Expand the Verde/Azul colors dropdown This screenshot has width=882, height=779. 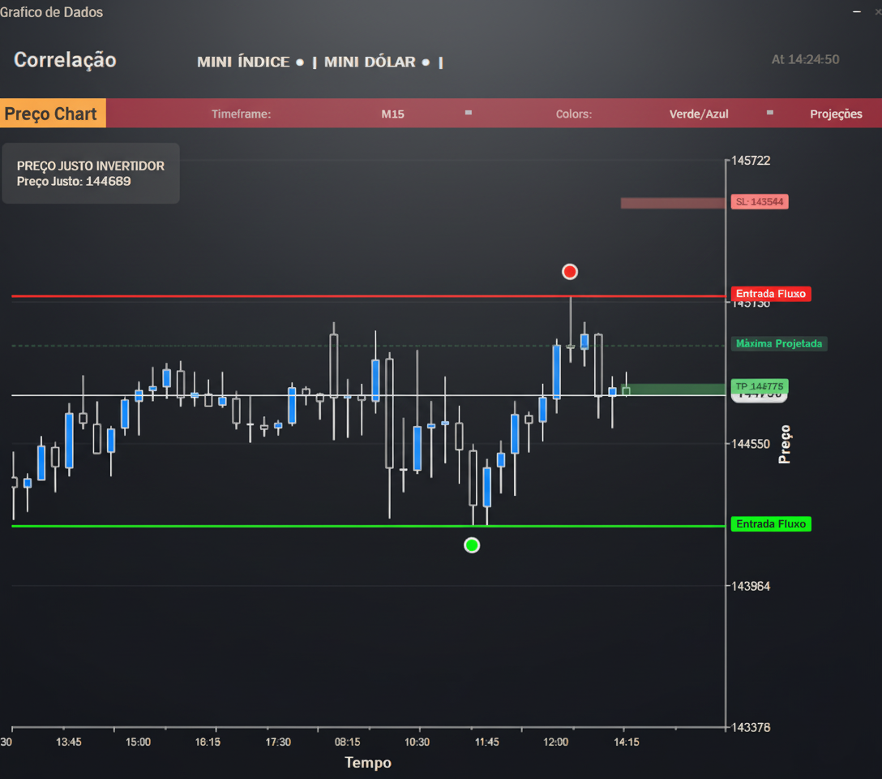click(699, 114)
